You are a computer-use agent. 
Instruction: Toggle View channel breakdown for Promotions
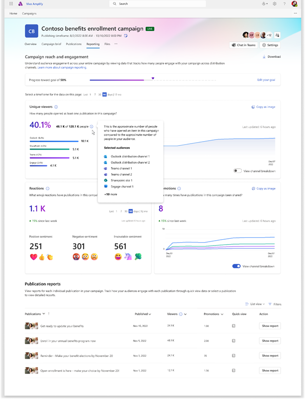pos(237,266)
